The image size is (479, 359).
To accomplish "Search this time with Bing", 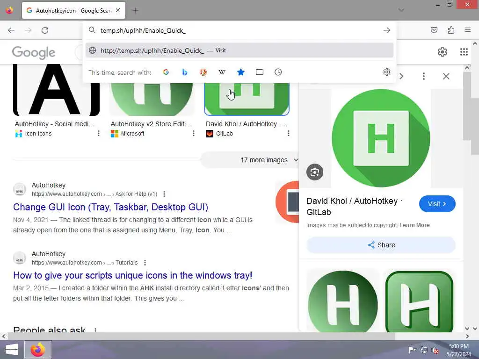I will (x=184, y=72).
